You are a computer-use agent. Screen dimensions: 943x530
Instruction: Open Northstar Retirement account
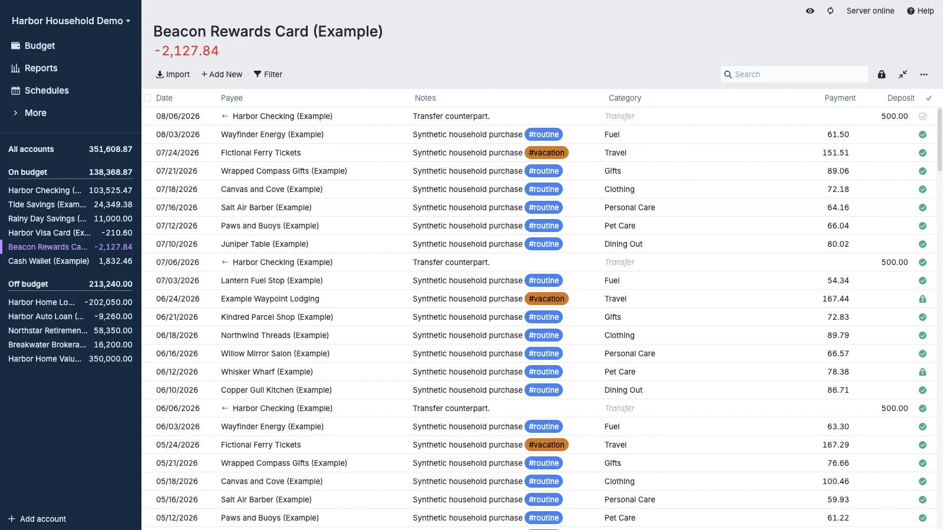pyautogui.click(x=71, y=330)
